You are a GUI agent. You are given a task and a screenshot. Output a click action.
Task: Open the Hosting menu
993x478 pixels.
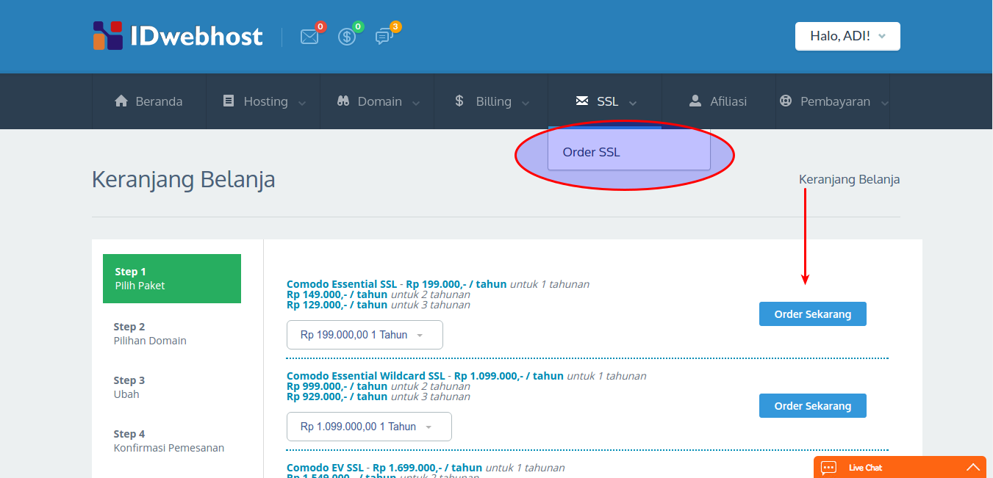click(263, 101)
